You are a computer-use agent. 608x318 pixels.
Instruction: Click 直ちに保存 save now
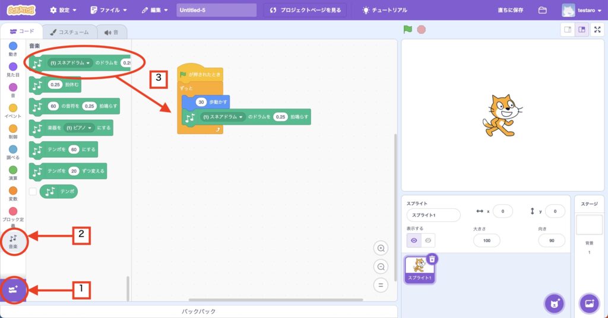pyautogui.click(x=510, y=10)
